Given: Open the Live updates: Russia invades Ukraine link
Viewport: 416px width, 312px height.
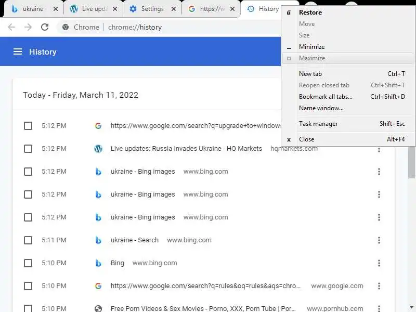Looking at the screenshot, I should pyautogui.click(x=186, y=149).
